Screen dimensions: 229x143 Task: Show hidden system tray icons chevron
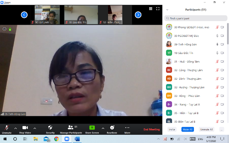coord(158,139)
